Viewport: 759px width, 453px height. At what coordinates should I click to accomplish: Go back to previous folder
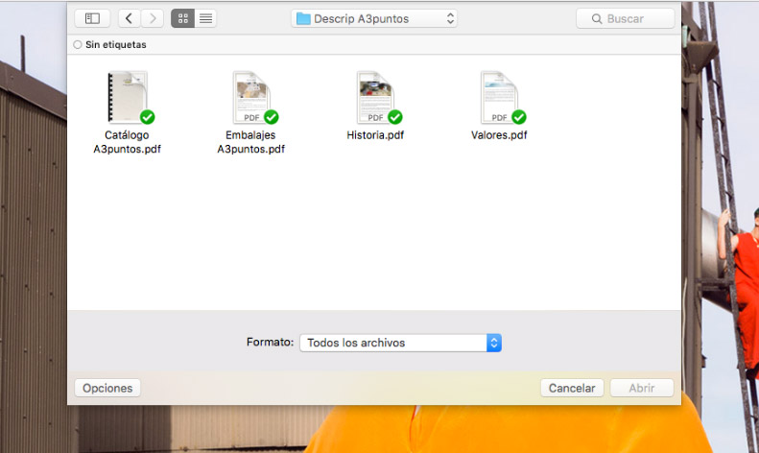pyautogui.click(x=129, y=18)
